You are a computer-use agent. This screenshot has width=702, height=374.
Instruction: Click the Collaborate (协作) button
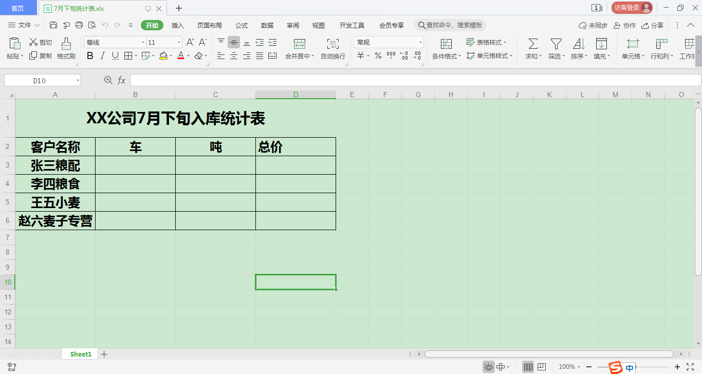pyautogui.click(x=624, y=25)
